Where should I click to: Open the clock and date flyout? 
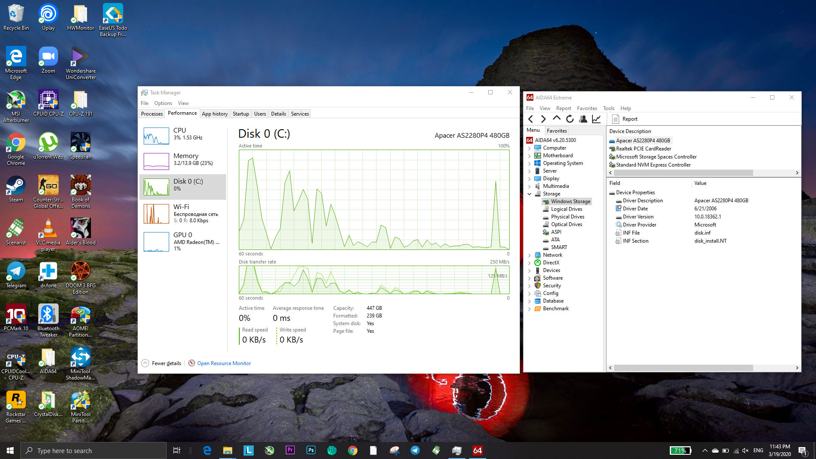[779, 450]
